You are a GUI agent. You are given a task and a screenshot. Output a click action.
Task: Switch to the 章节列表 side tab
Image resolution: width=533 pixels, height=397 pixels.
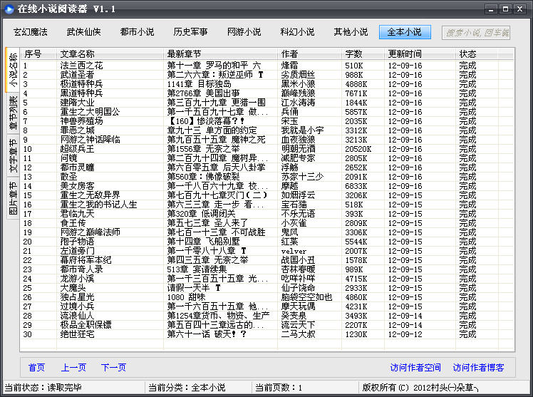pos(13,114)
